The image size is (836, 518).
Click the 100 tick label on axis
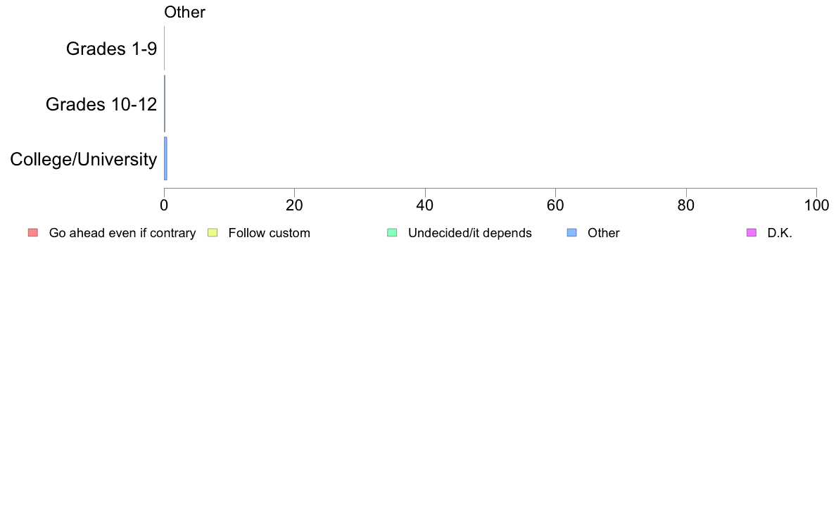(x=816, y=206)
